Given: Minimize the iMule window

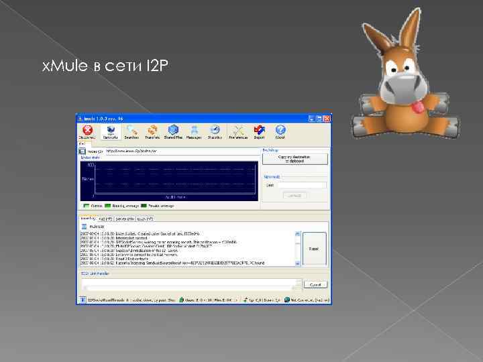Looking at the screenshot, I should [312, 119].
